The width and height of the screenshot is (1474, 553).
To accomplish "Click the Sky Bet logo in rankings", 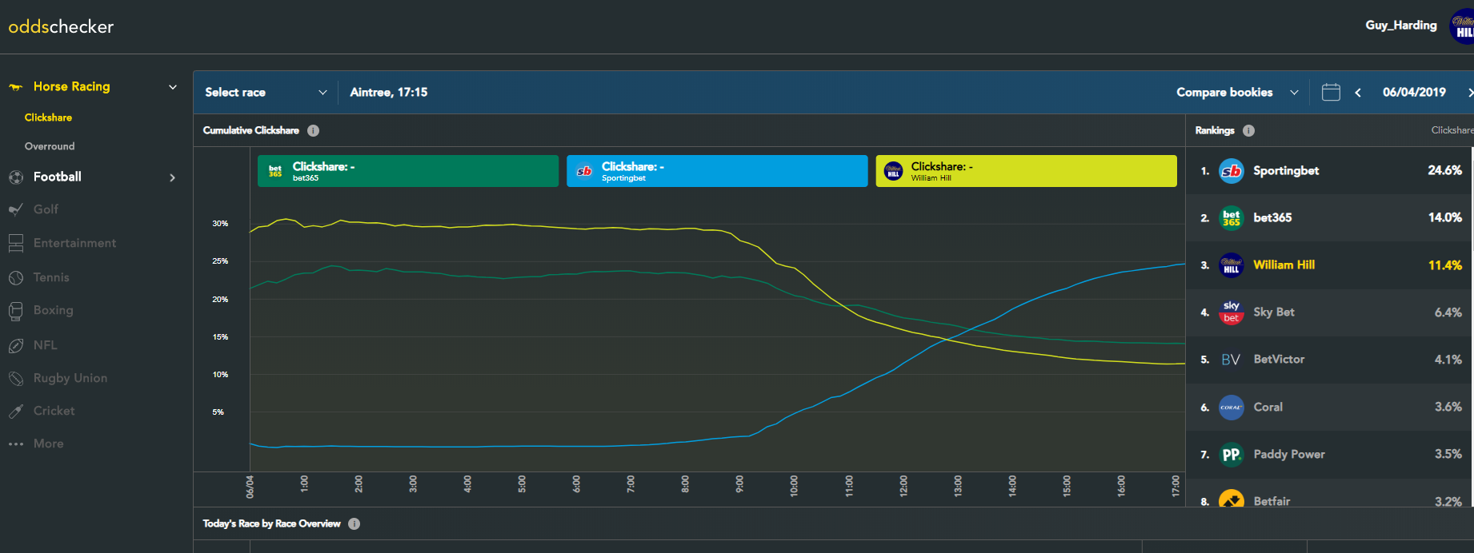I will pyautogui.click(x=1232, y=312).
